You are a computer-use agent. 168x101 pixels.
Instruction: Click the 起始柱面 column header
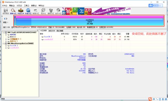coord(89,34)
